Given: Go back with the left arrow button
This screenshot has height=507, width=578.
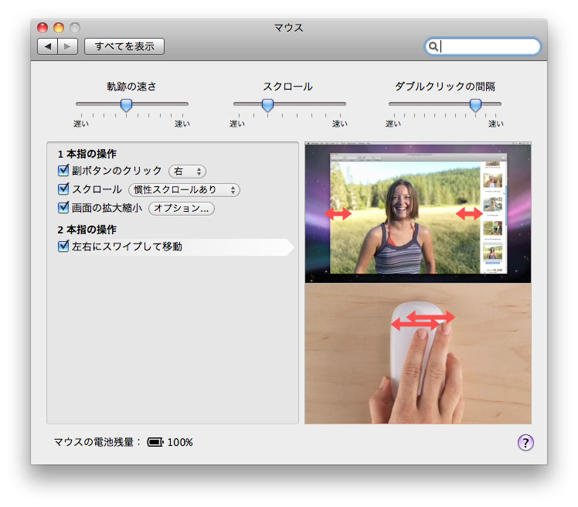Looking at the screenshot, I should [48, 46].
